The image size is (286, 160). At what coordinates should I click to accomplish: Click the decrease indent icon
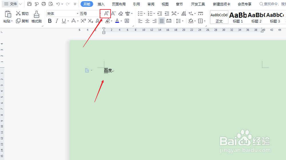(160, 13)
